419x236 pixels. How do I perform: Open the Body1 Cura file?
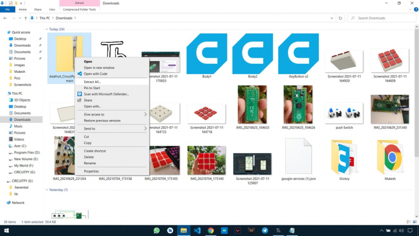pos(207,56)
